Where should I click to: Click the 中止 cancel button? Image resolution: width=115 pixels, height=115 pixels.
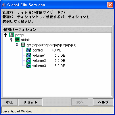click(x=9, y=102)
